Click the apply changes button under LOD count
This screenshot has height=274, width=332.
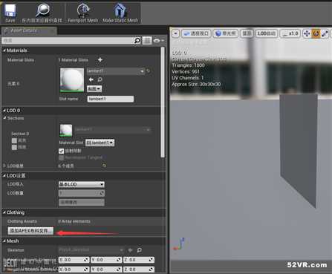[x=82, y=202]
